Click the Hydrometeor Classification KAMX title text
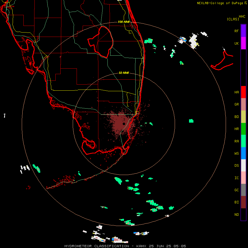Screen dimensions: 248x248 click(x=125, y=246)
